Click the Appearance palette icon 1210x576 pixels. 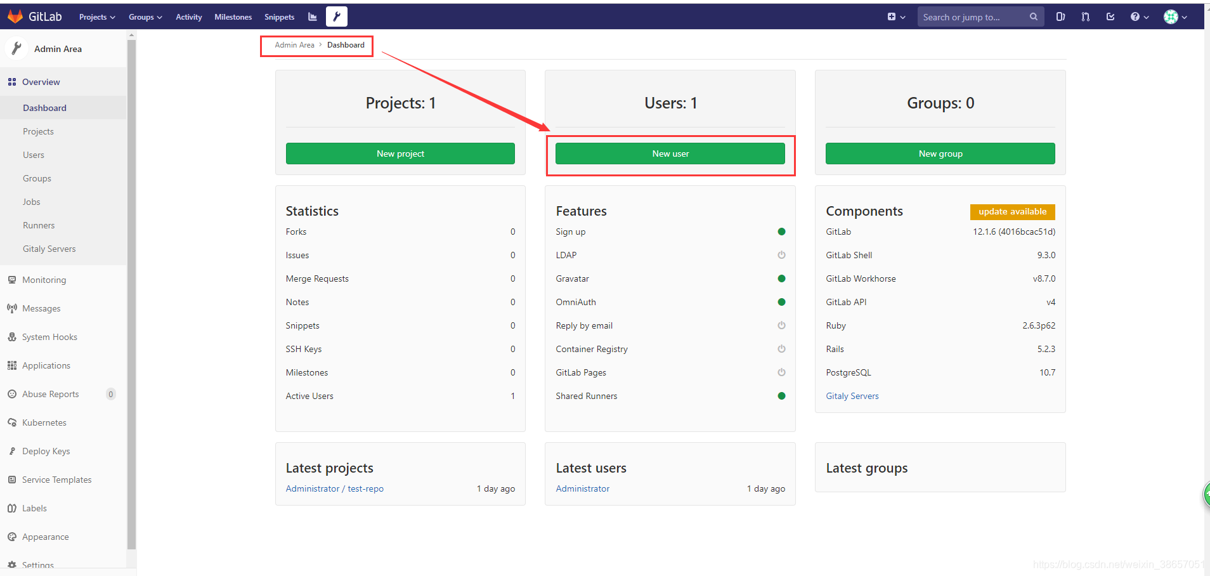[x=12, y=537]
